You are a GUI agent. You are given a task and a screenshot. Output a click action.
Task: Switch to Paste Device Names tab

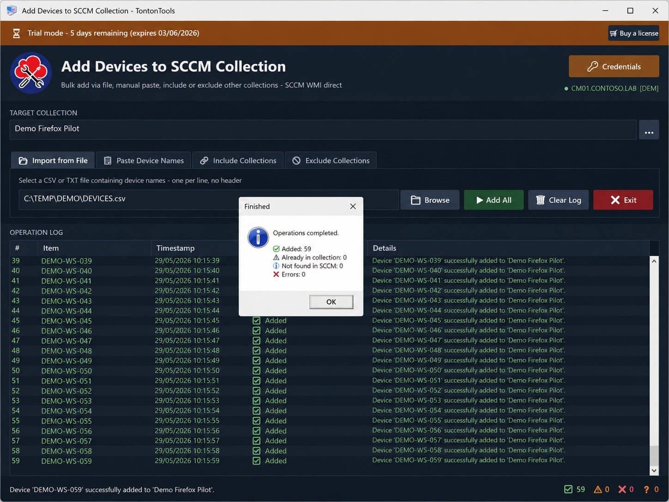[x=143, y=160]
